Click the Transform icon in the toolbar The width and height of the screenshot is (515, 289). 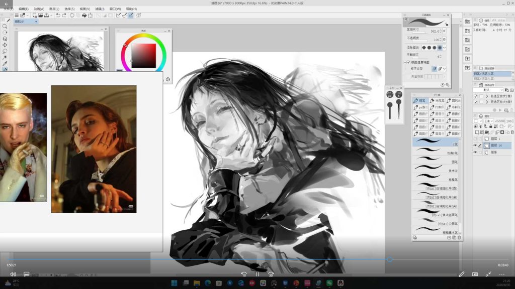[91, 16]
